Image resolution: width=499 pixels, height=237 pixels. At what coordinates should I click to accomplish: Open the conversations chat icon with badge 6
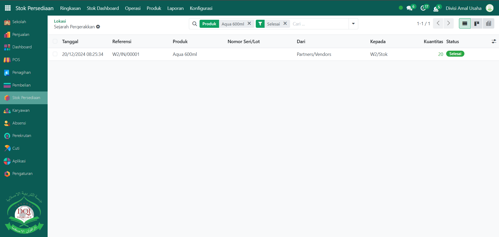pyautogui.click(x=410, y=8)
